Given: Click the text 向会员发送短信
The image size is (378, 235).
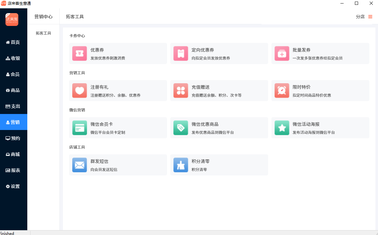Looking at the screenshot, I should pos(104,170).
